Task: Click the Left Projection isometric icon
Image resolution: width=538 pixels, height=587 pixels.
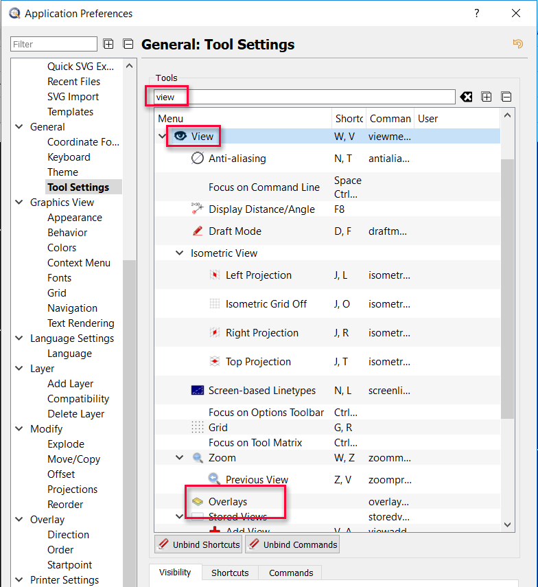Action: point(215,275)
